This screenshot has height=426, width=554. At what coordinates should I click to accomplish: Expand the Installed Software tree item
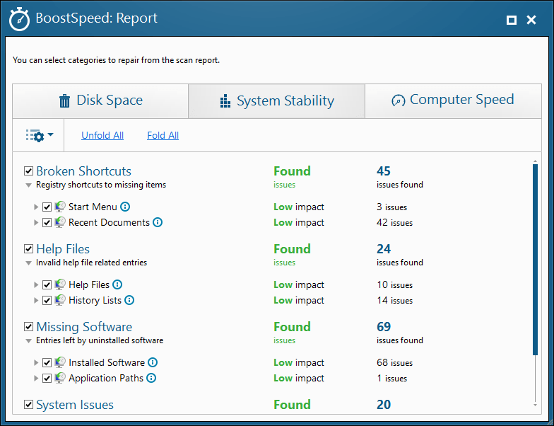(x=37, y=363)
